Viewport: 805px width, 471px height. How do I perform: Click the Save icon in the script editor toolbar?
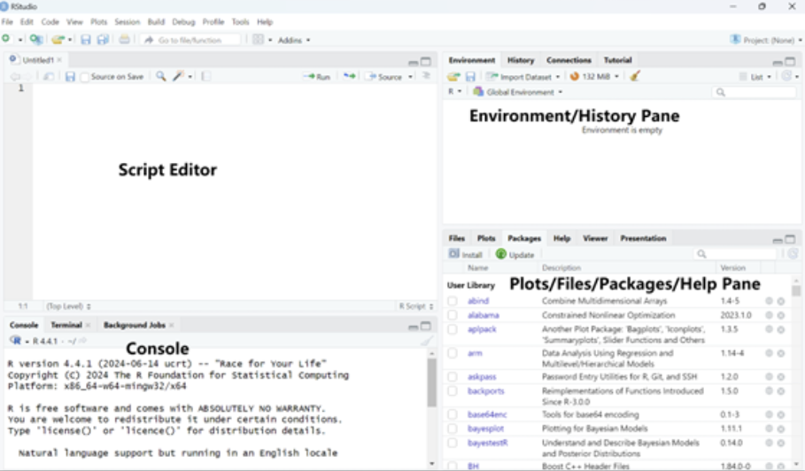click(x=70, y=77)
